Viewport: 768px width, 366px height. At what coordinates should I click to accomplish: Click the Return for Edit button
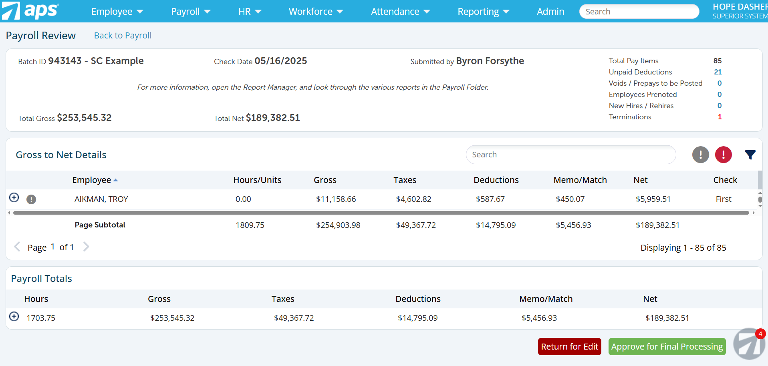tap(570, 346)
